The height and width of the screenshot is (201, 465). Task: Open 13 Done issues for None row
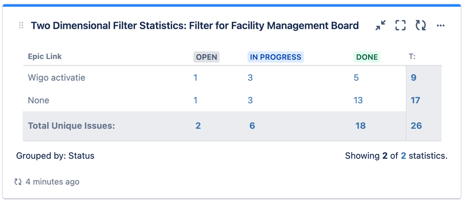pyautogui.click(x=358, y=100)
